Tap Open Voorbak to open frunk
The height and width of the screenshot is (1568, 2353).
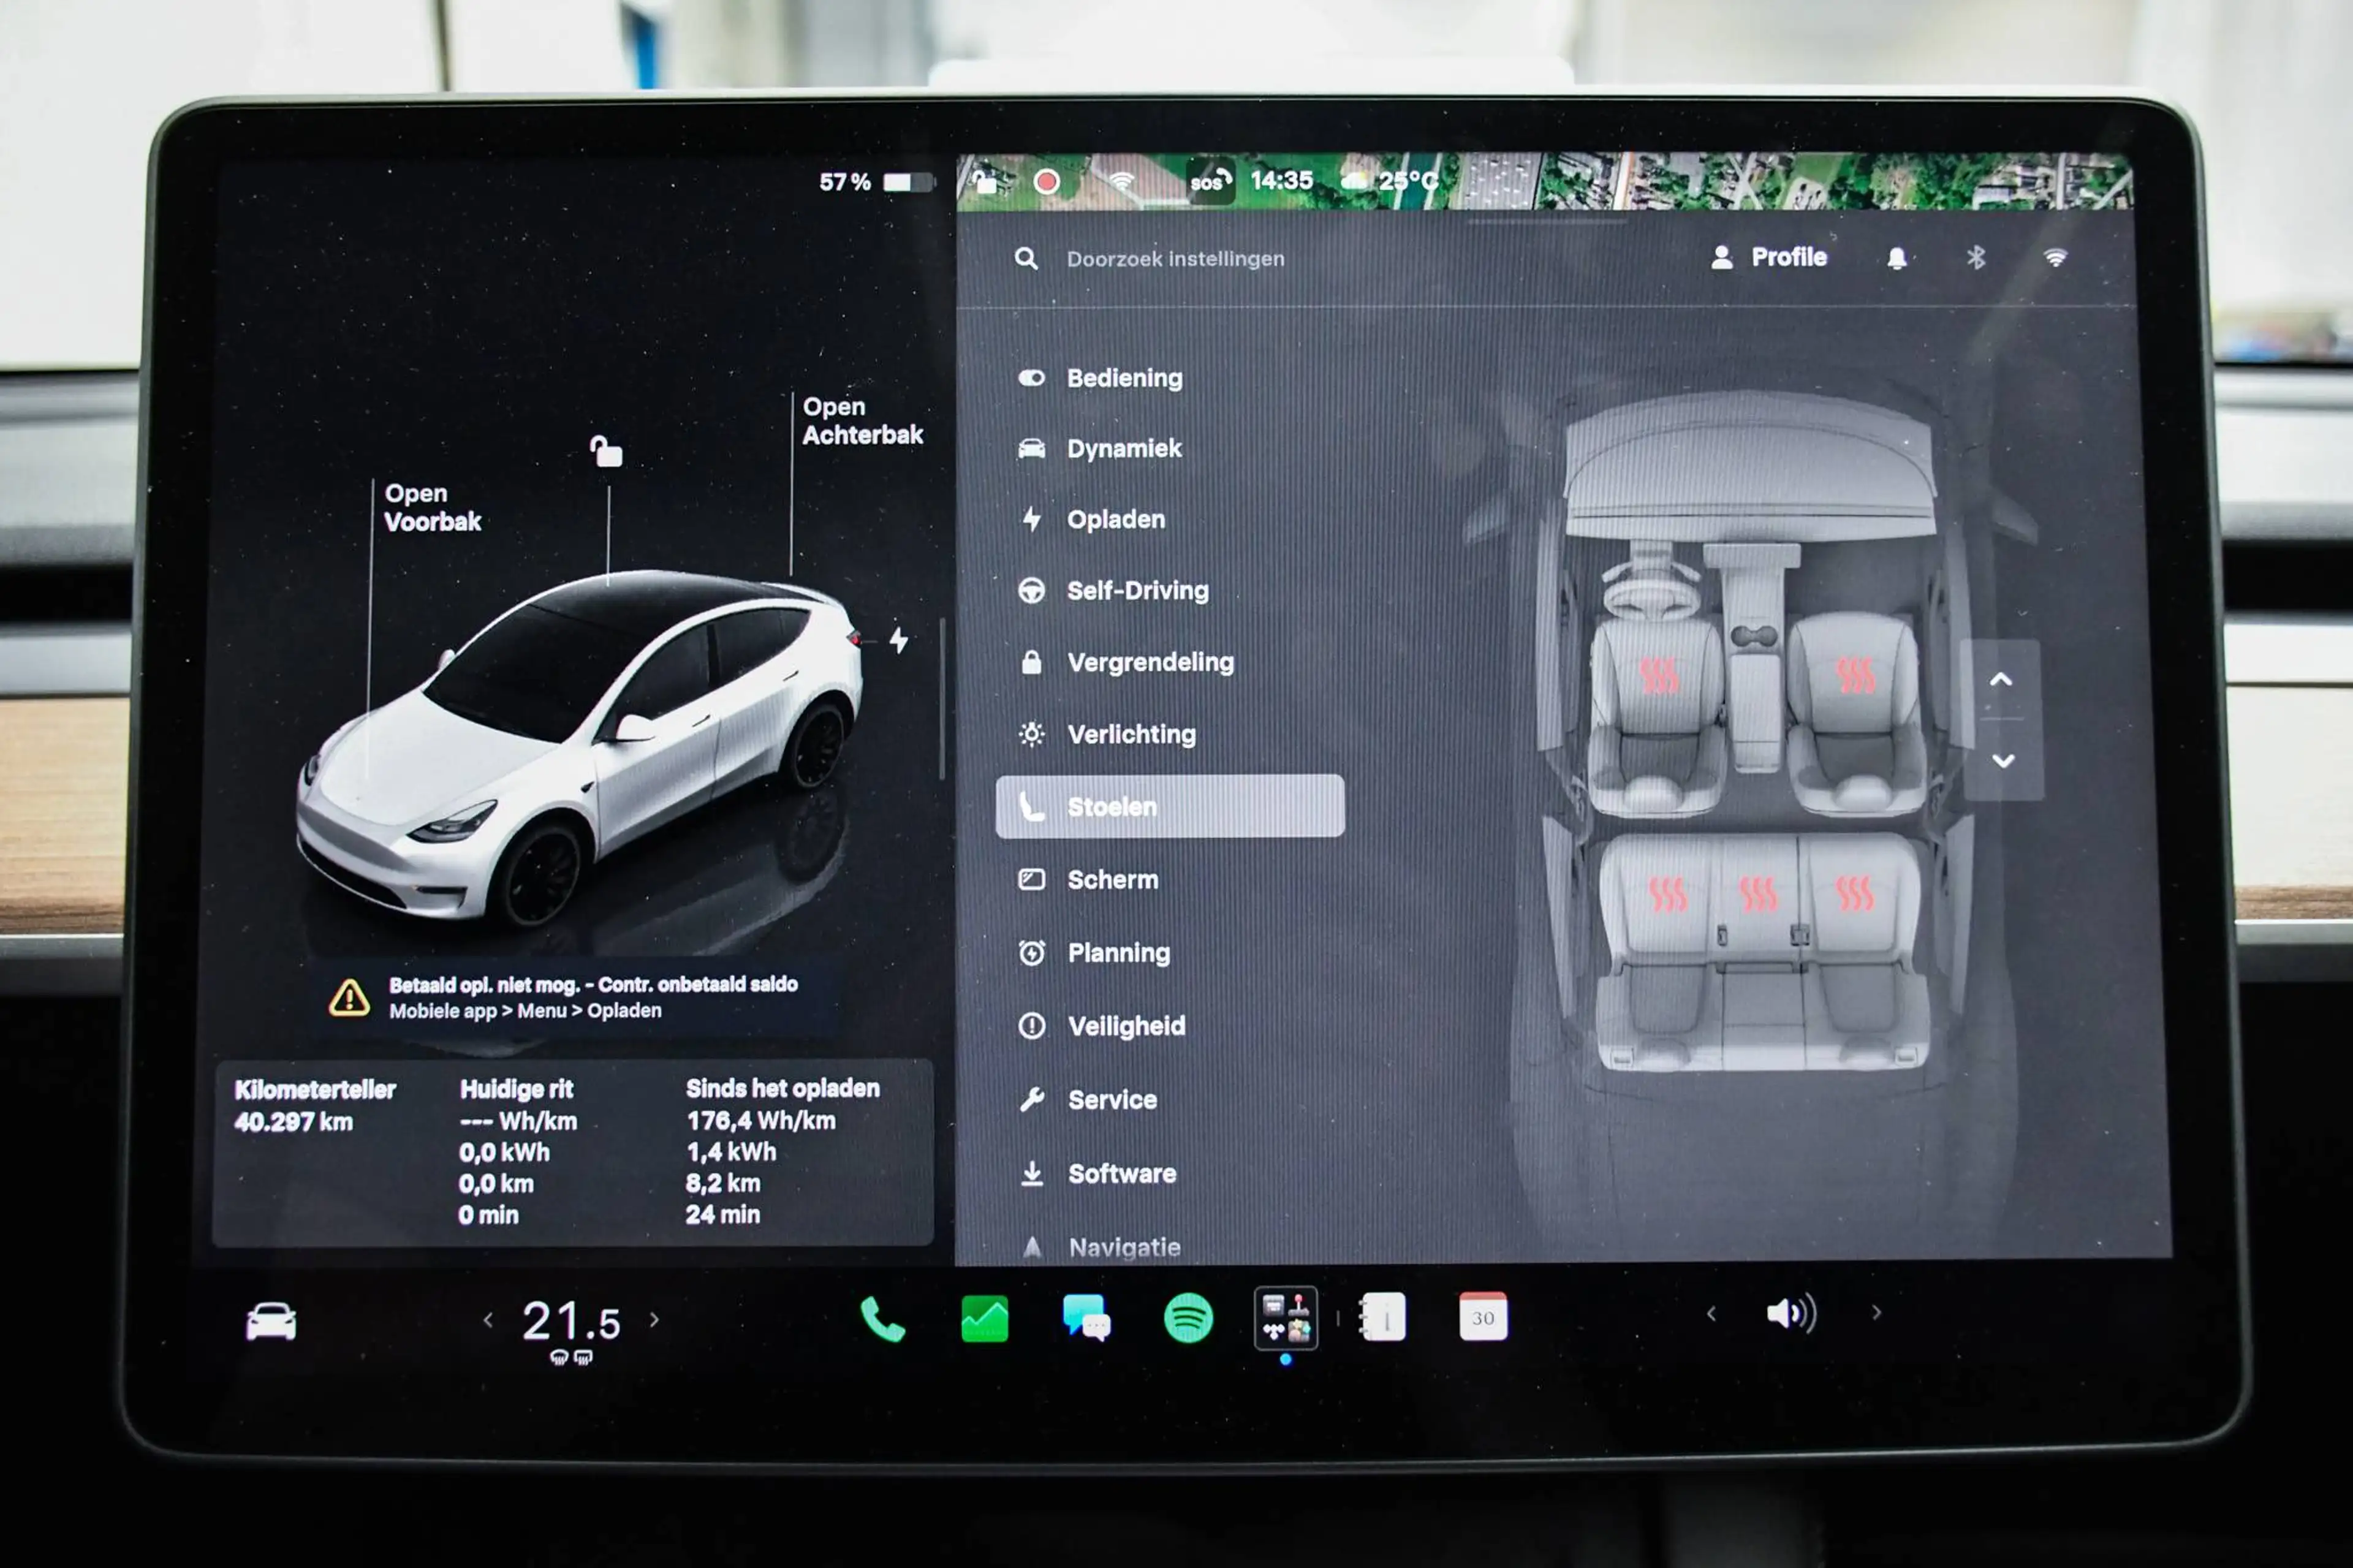(x=432, y=507)
